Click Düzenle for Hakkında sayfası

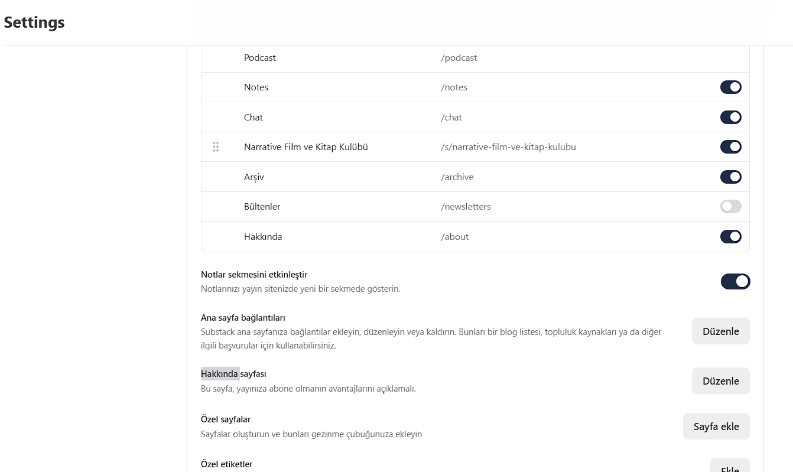tap(720, 381)
